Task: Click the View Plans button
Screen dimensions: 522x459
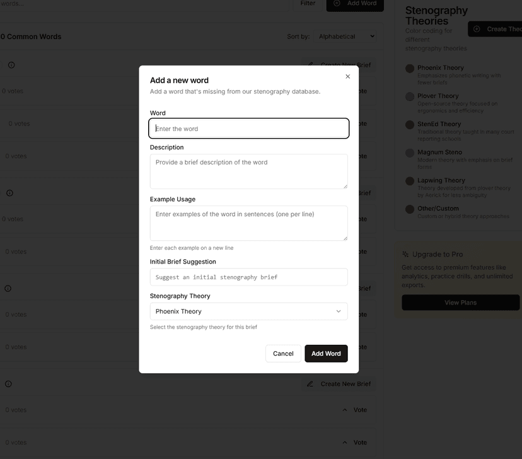Action: pyautogui.click(x=460, y=303)
